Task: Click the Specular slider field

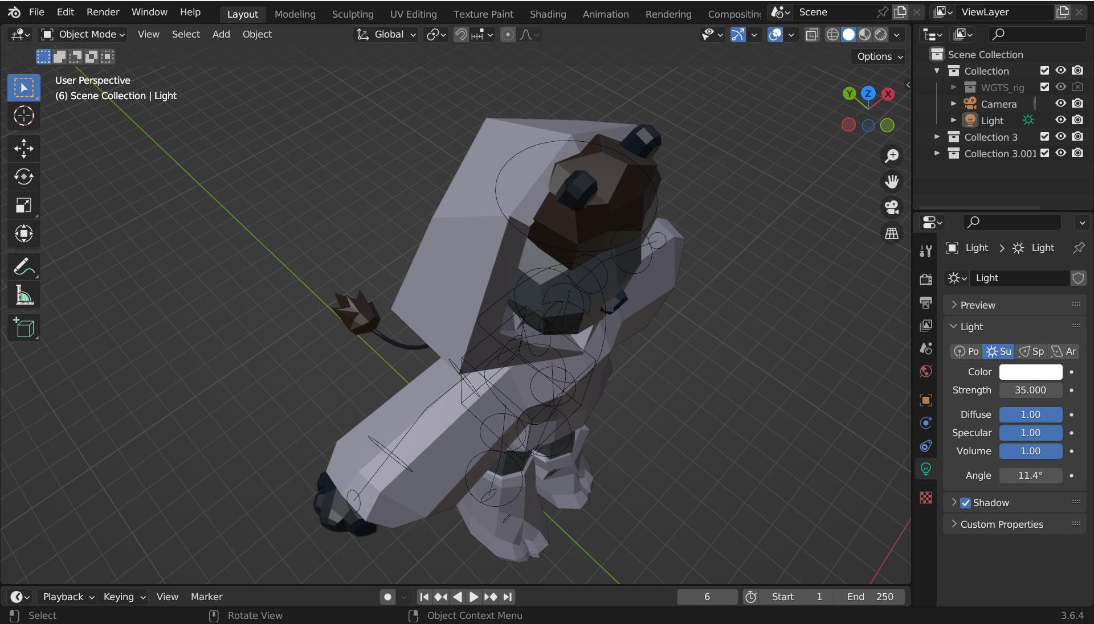Action: coord(1031,433)
